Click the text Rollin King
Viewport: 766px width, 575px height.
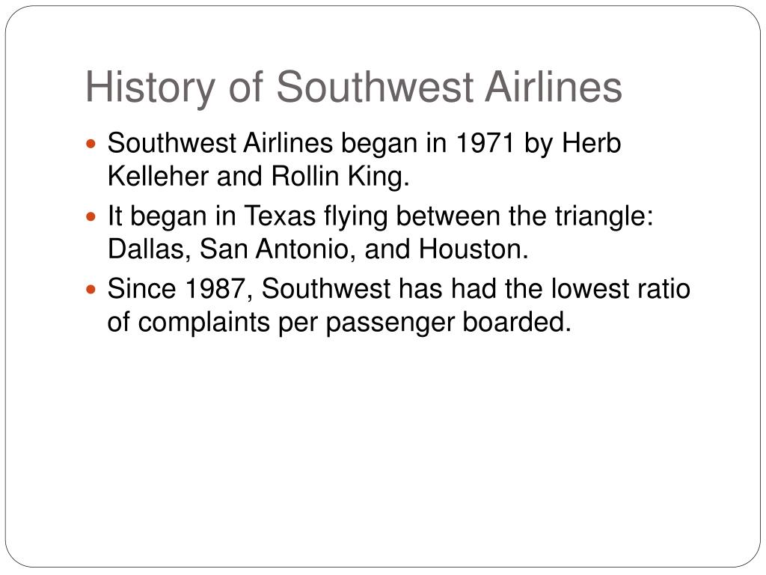pos(340,177)
